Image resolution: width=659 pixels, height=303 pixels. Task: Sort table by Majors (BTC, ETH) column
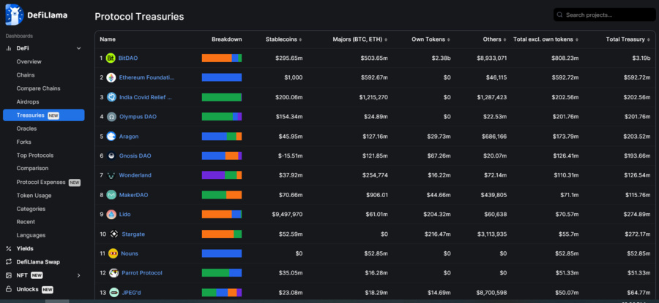pyautogui.click(x=360, y=39)
